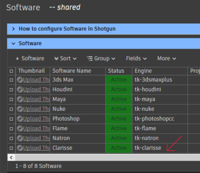
Task: Click the Thumbnail column header
Action: [x=33, y=71]
